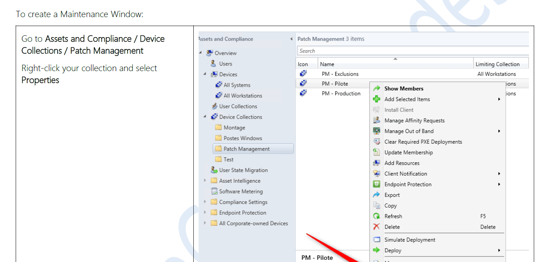
Task: Click the Update Membership icon
Action: (377, 153)
